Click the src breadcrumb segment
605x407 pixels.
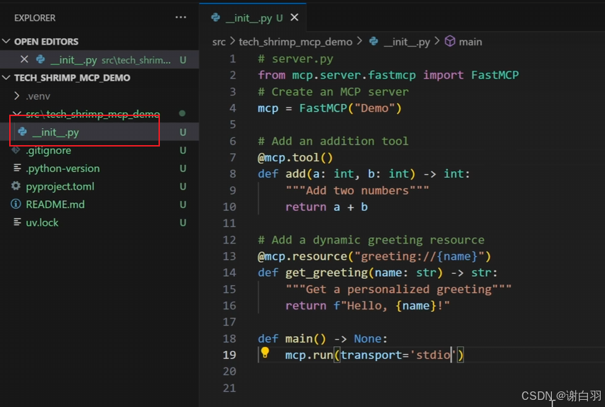[219, 42]
